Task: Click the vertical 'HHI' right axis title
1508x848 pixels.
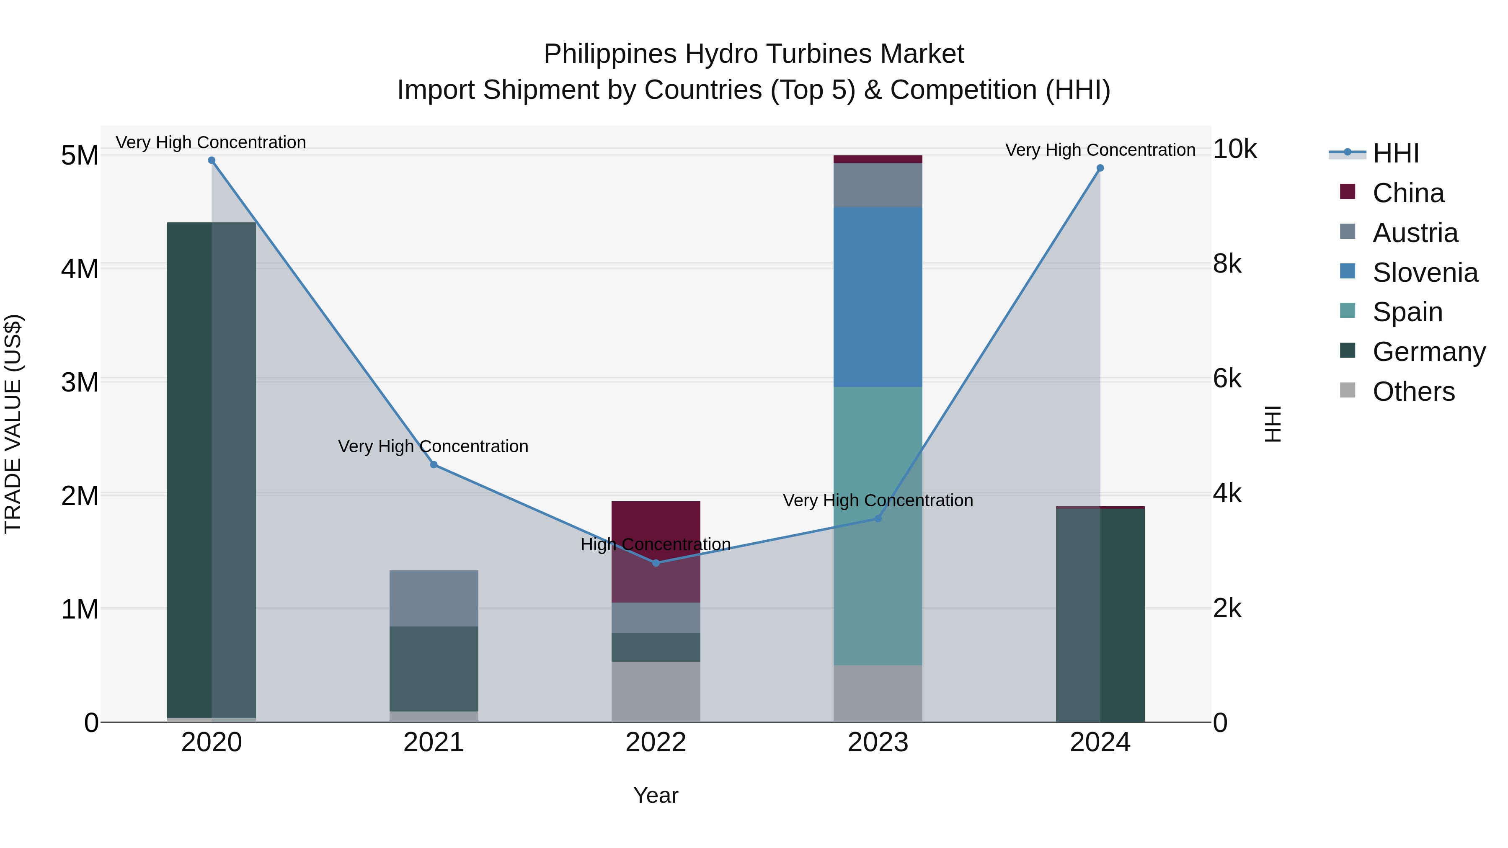Action: click(x=1273, y=424)
